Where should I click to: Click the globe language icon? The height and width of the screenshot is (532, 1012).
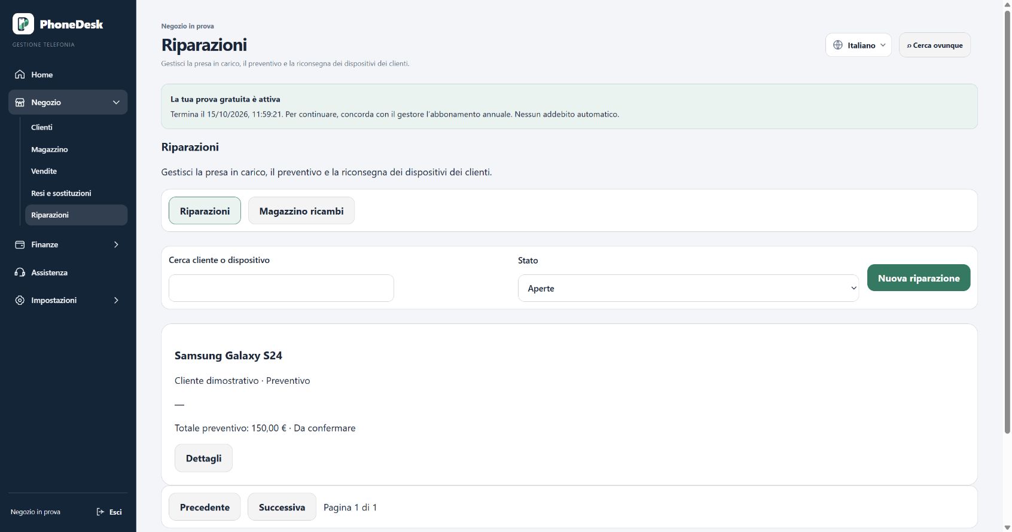click(x=838, y=45)
